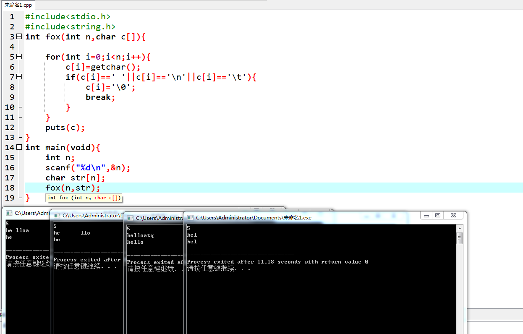Click the title icon of the 'he llo' console

click(x=58, y=216)
